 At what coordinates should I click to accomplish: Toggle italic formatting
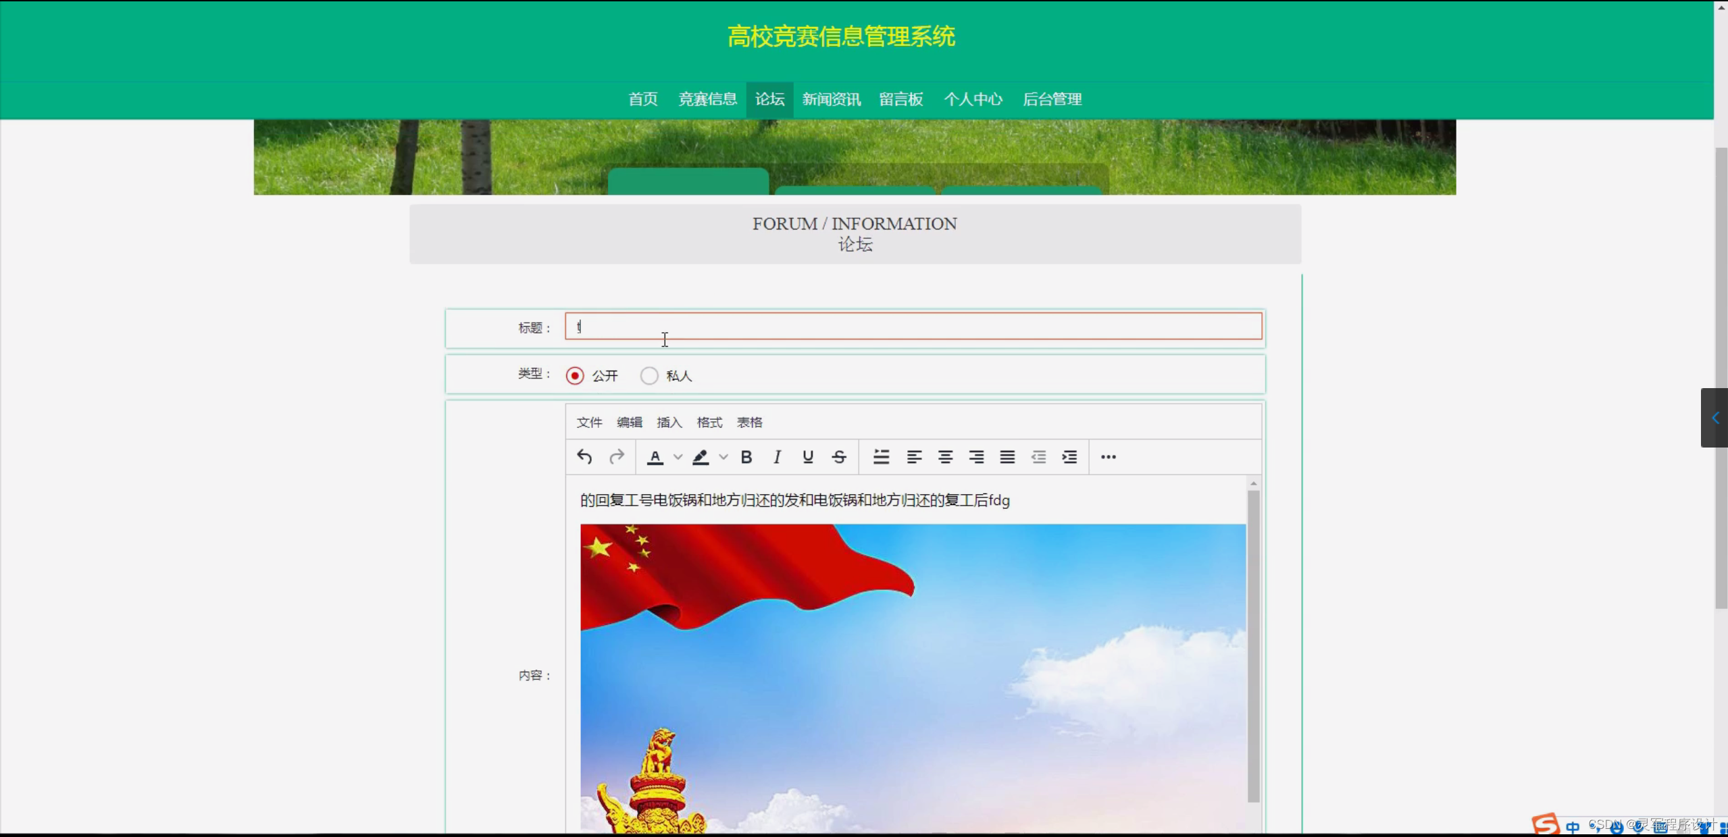pyautogui.click(x=777, y=457)
